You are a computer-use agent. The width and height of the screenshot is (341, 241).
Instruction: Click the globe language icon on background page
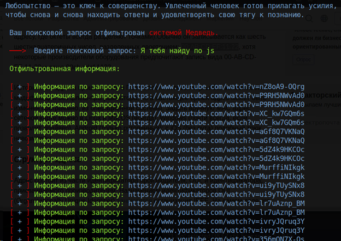(x=324, y=19)
